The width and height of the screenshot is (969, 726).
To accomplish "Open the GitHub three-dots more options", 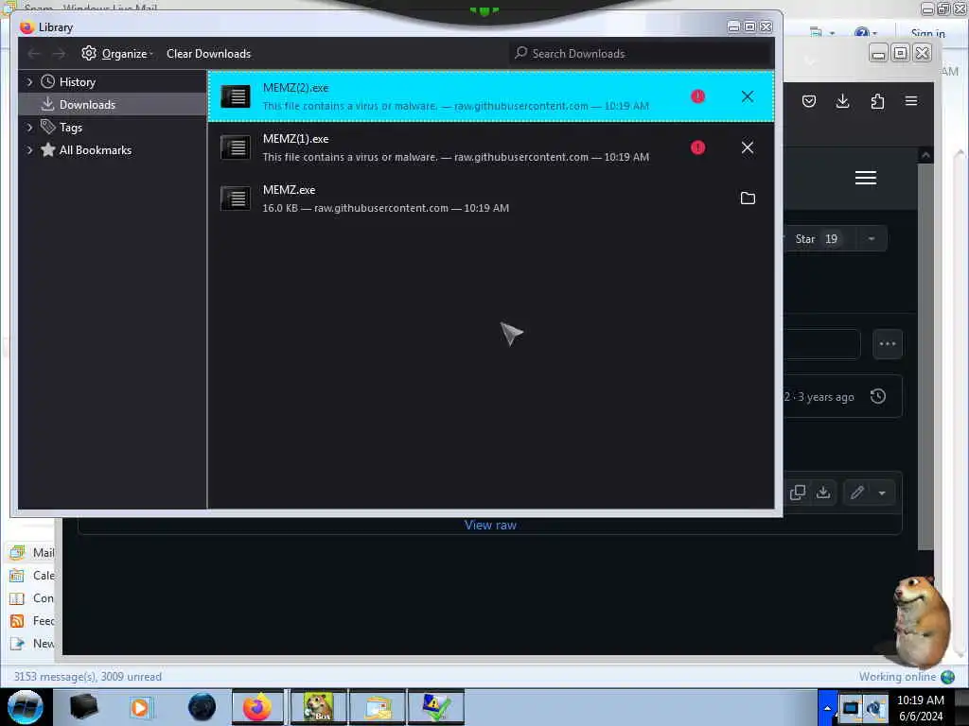I will 888,344.
